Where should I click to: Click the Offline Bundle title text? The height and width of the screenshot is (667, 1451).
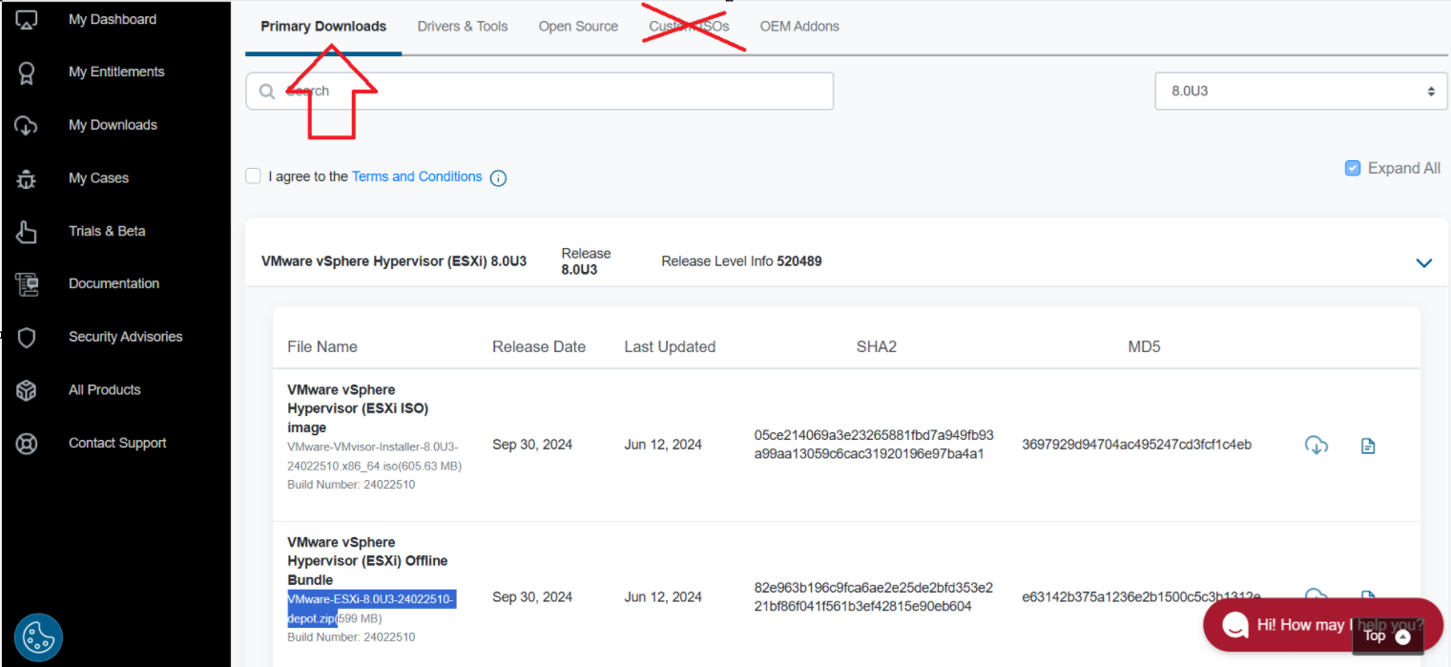[x=367, y=561]
